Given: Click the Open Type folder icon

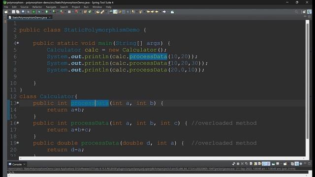Looking at the screenshot, I should (98, 12).
